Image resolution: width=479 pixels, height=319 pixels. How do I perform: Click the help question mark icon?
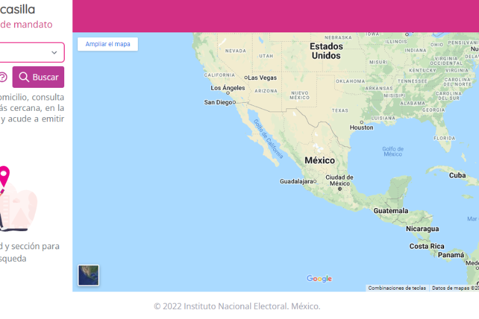click(3, 77)
